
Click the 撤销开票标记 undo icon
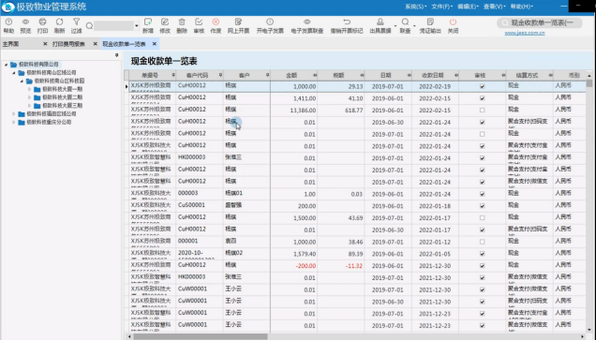point(347,22)
